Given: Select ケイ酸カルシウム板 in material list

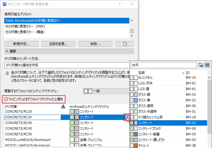Looking at the screenshot, I should (169, 117).
